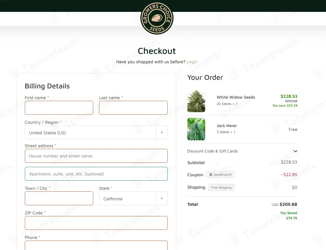
Task: Click the White Widow Seeds product thumbnail
Action: tap(196, 101)
